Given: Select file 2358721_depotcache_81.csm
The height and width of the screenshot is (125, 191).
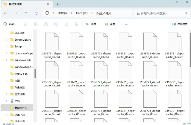Looking at the screenshot, I should point(125,45).
